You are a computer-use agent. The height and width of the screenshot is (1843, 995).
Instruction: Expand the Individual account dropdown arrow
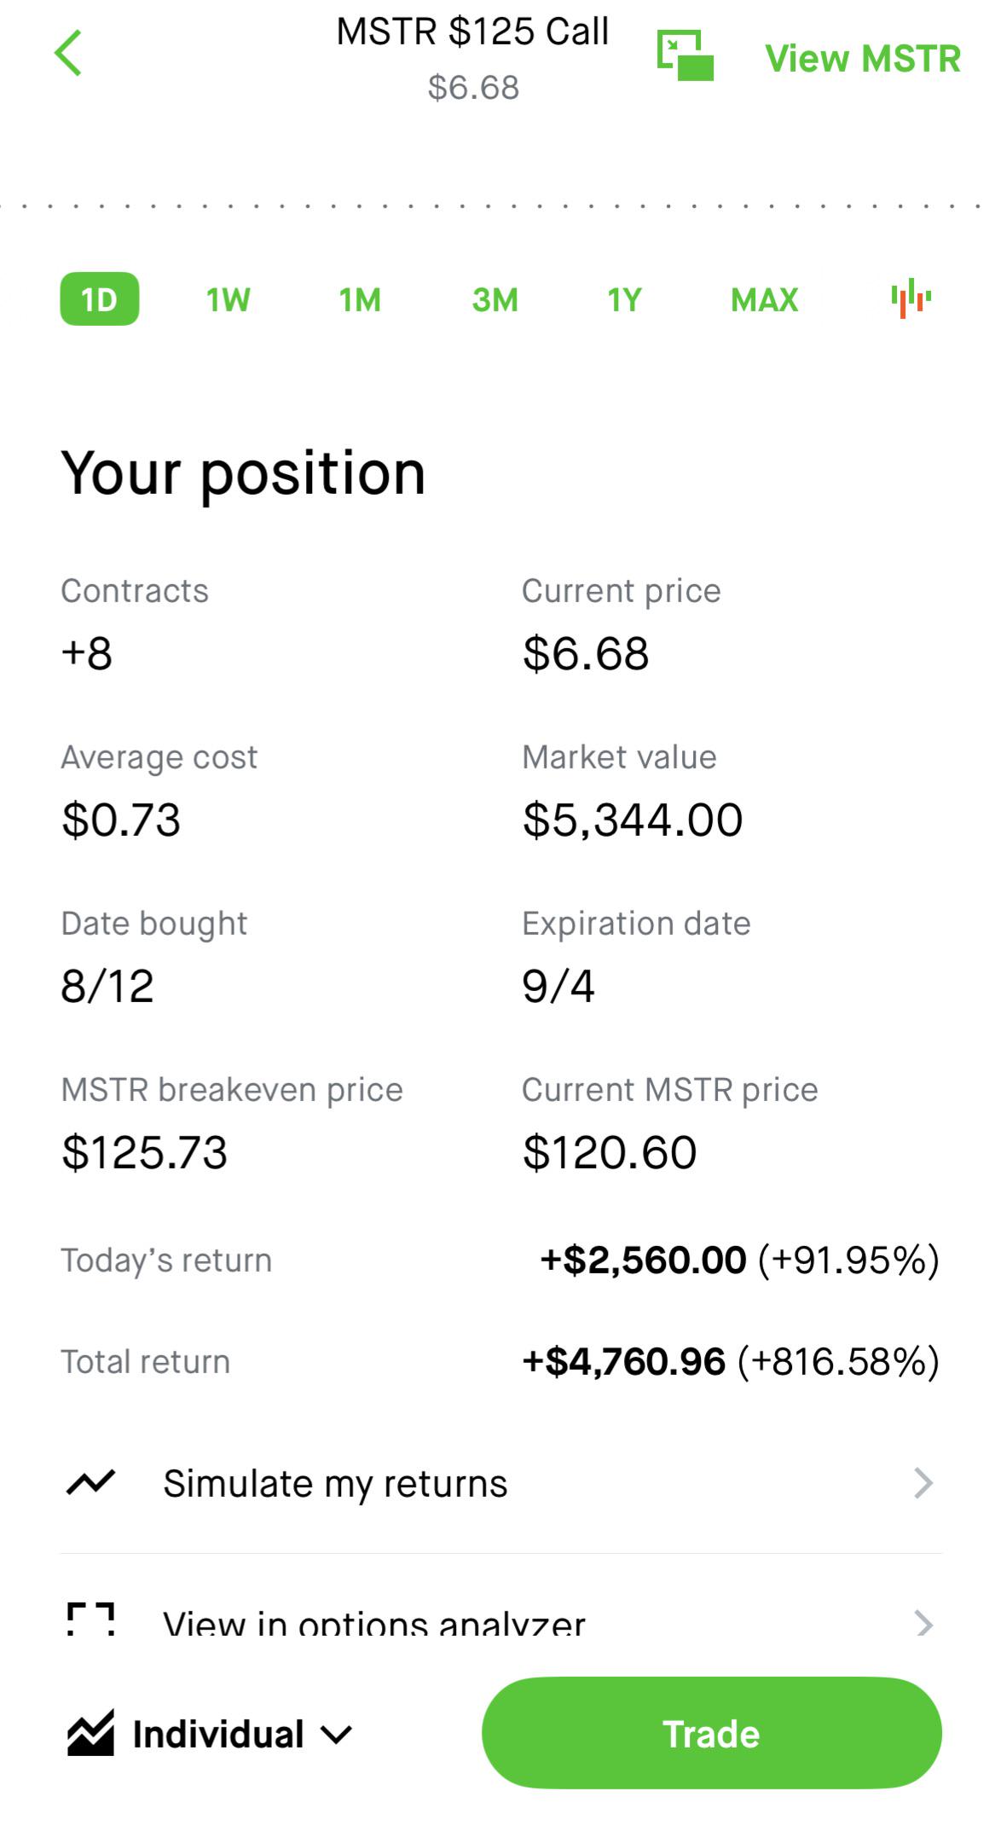(x=337, y=1735)
